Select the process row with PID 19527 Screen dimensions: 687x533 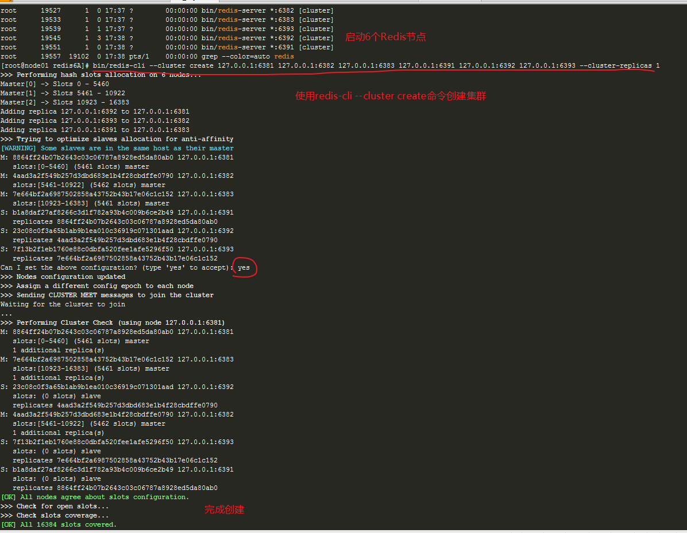pyautogui.click(x=167, y=10)
